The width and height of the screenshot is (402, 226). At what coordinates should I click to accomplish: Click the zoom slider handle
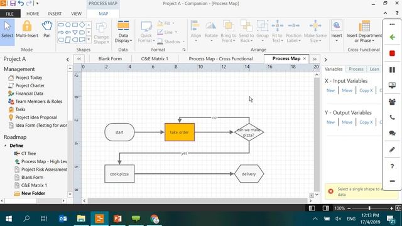pos(369,208)
